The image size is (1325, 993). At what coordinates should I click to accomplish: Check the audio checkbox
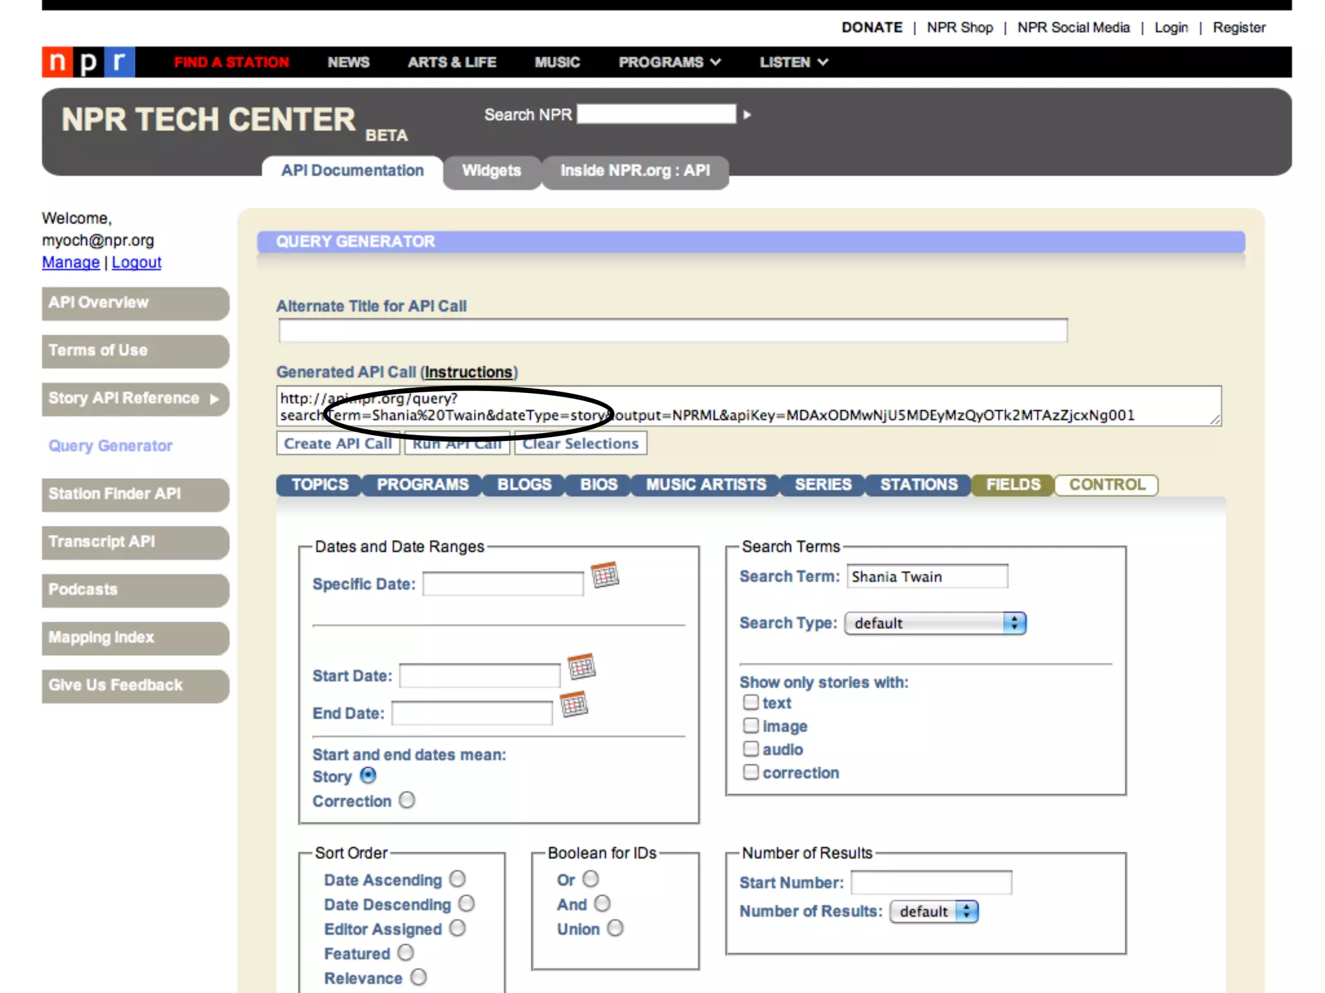(750, 749)
